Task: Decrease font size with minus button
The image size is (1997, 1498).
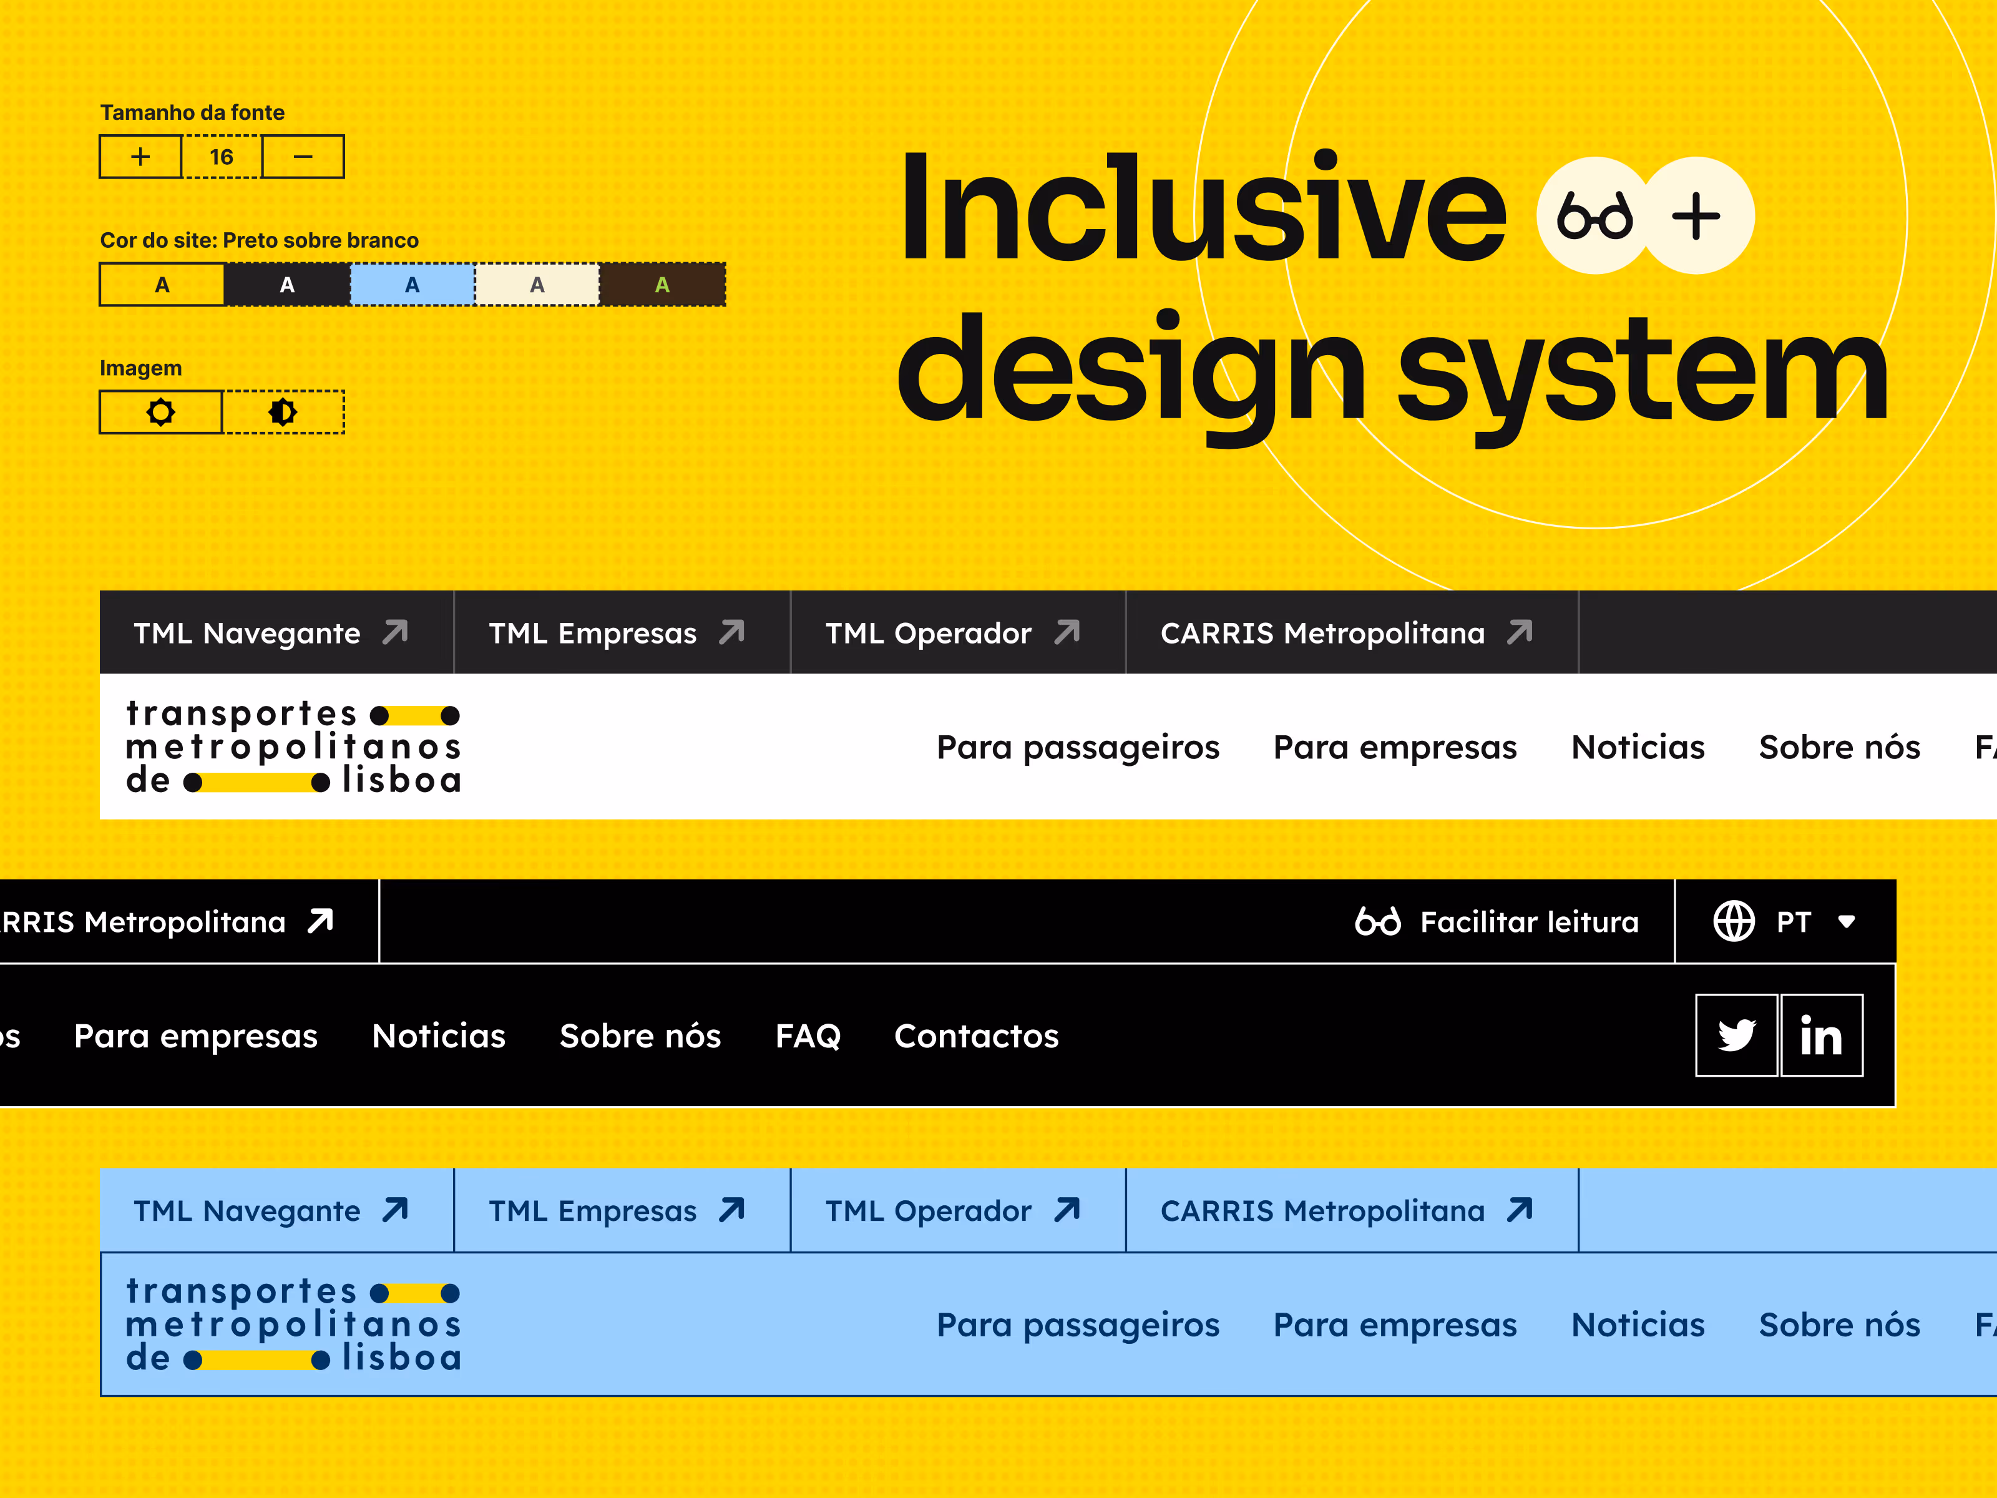Action: pyautogui.click(x=303, y=157)
